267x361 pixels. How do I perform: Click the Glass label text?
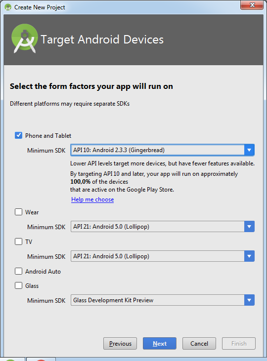tap(32, 286)
